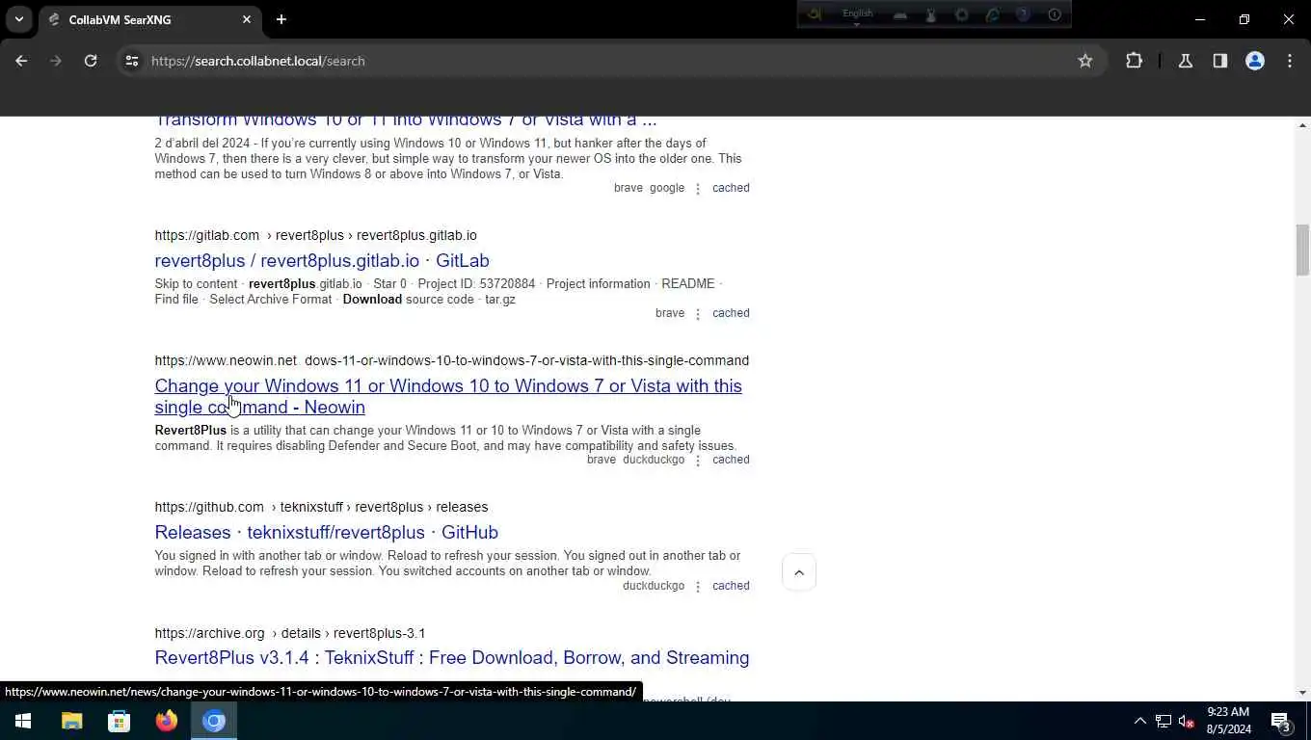Open Chrome Labs flask icon
The width and height of the screenshot is (1311, 740).
(1186, 61)
